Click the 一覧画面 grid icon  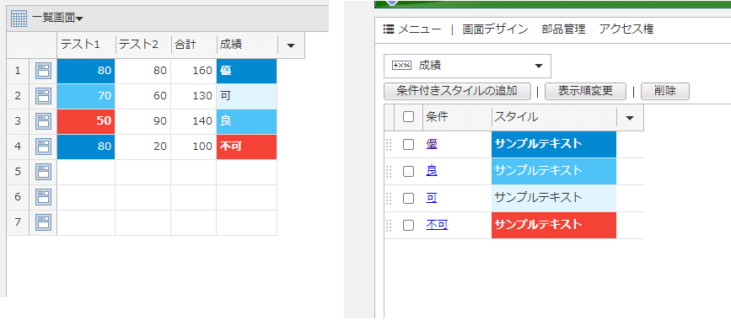(19, 19)
